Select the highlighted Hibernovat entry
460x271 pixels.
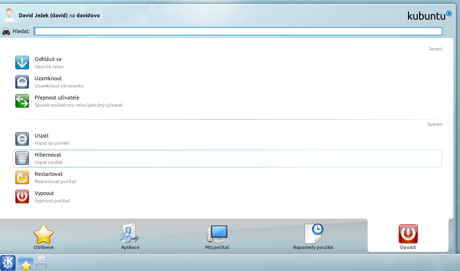pos(227,159)
